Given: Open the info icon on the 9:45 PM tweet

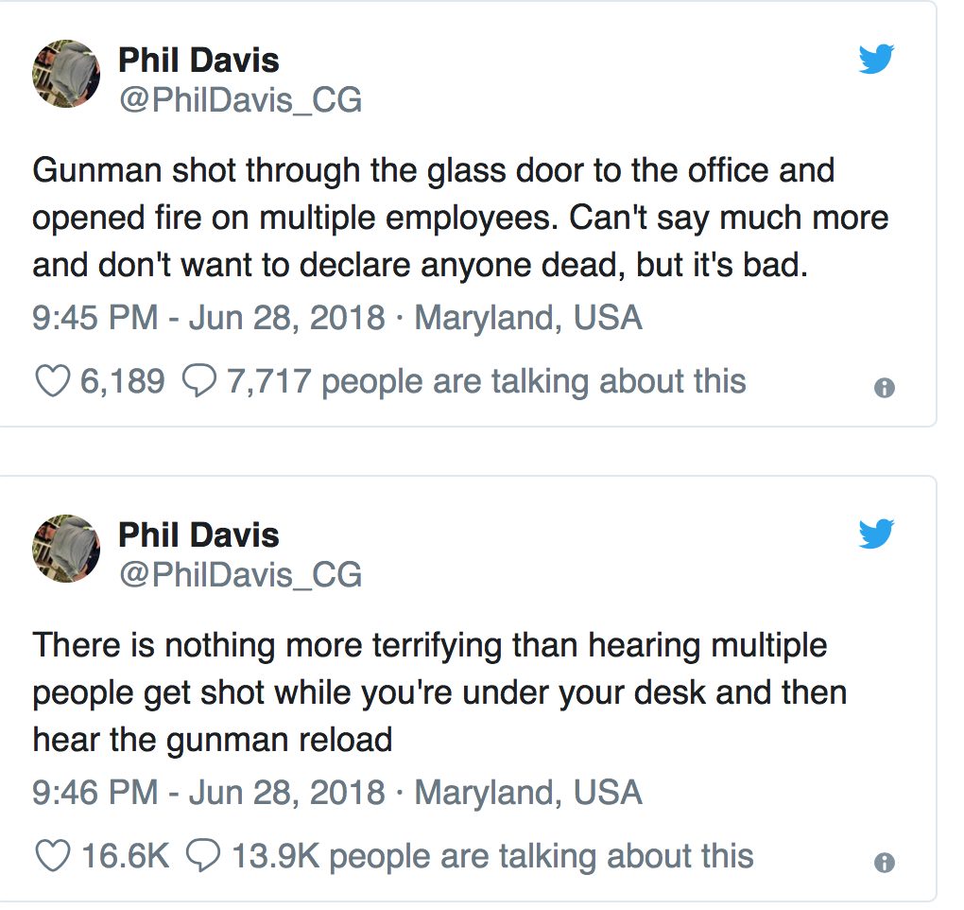Looking at the screenshot, I should pos(884,388).
